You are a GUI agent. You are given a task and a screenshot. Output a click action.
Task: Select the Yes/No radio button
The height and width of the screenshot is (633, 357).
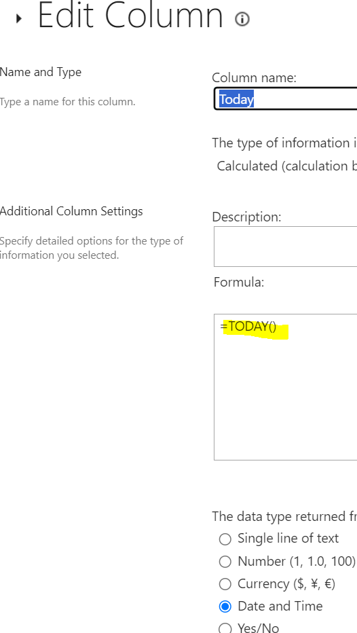tap(225, 628)
